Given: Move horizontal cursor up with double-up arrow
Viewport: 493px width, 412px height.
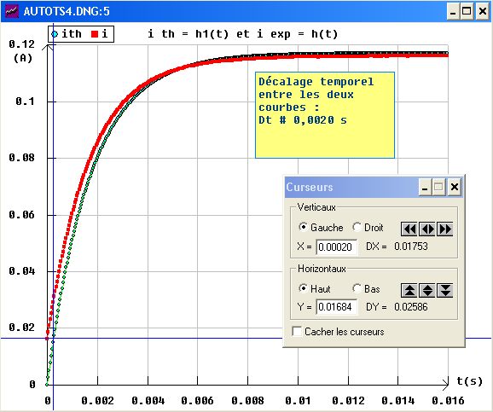Looking at the screenshot, I should click(x=409, y=290).
